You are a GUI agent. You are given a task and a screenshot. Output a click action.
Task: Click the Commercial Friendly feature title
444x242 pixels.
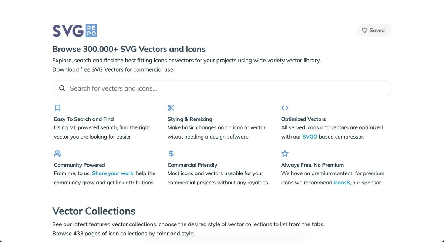[x=192, y=165]
